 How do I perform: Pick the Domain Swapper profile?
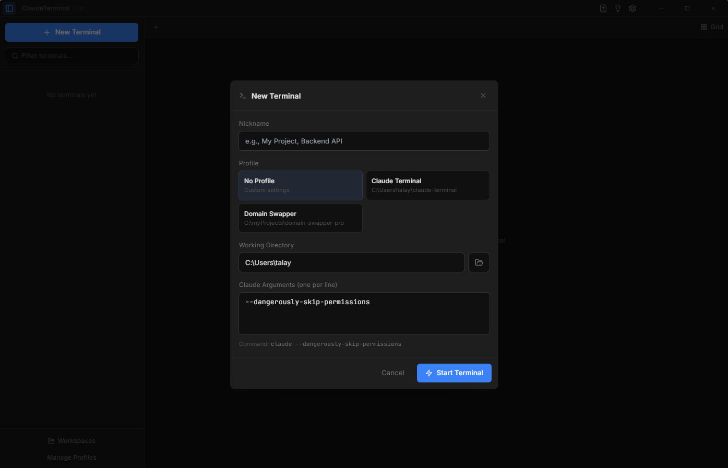click(300, 218)
